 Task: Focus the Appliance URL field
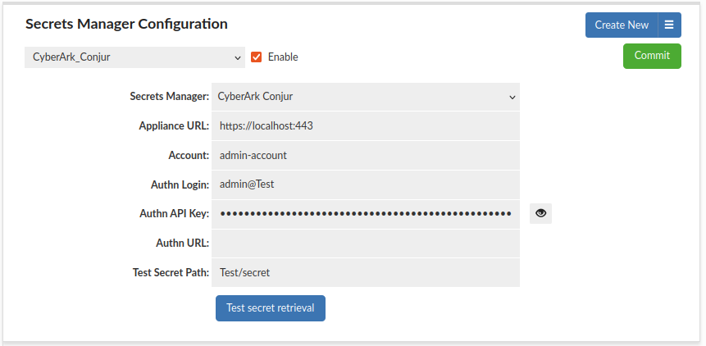[366, 126]
